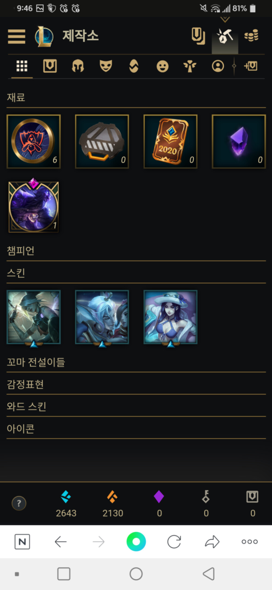Screen dimensions: 272x590
Task: Expand the 꼬마 전설이들 section
Action: coord(136,362)
